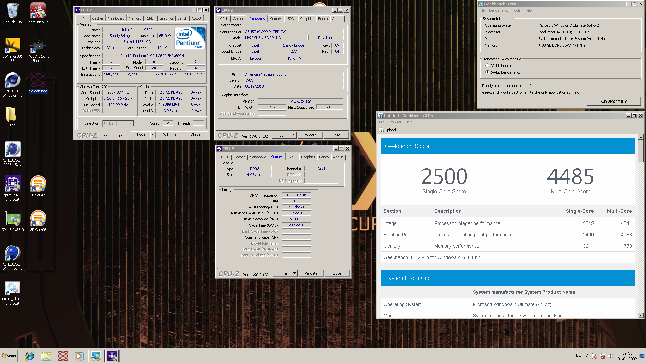Open Browser menu in Geekbench results window

395,122
